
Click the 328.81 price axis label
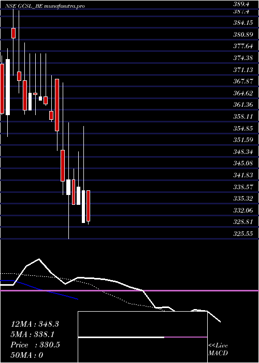coord(242,222)
